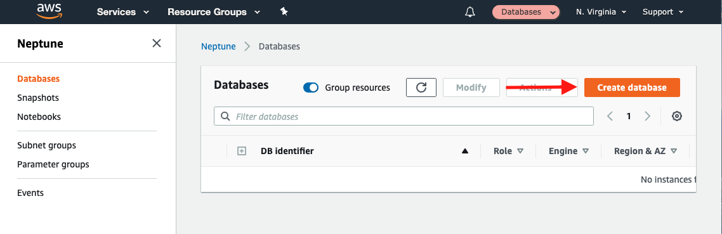Click the Modify button
This screenshot has width=722, height=234.
[471, 88]
